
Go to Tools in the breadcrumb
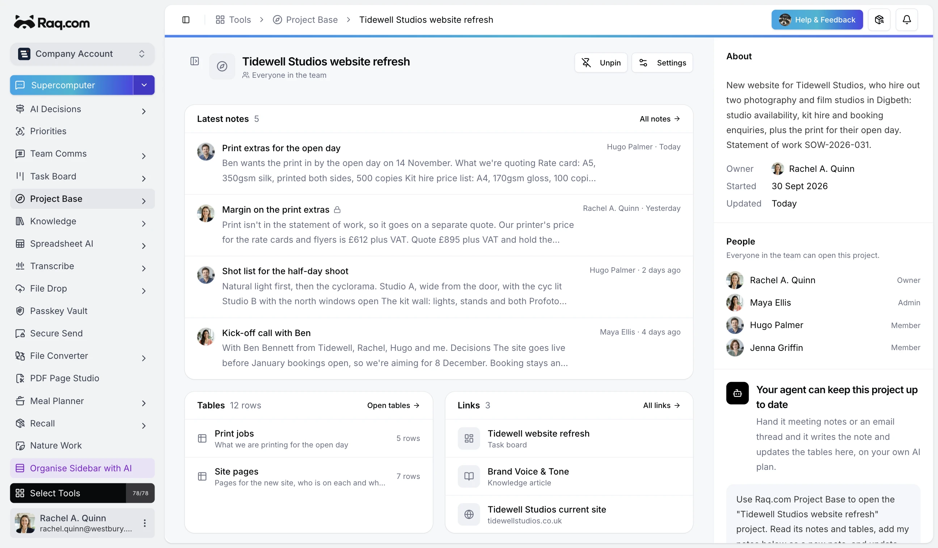233,20
